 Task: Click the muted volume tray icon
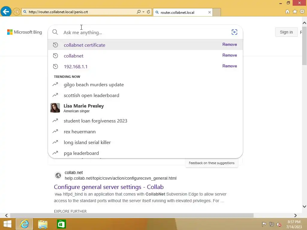point(279,224)
